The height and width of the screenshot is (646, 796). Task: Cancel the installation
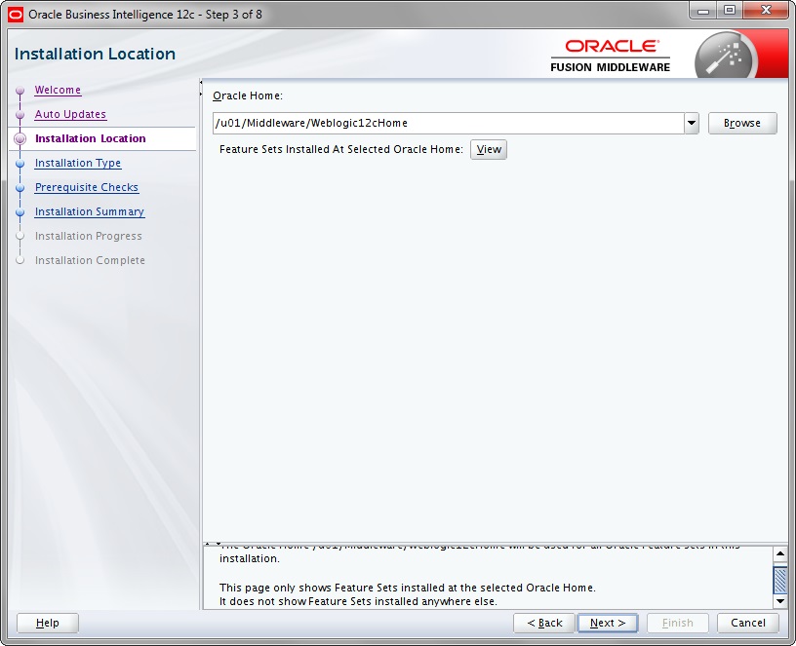pos(748,623)
